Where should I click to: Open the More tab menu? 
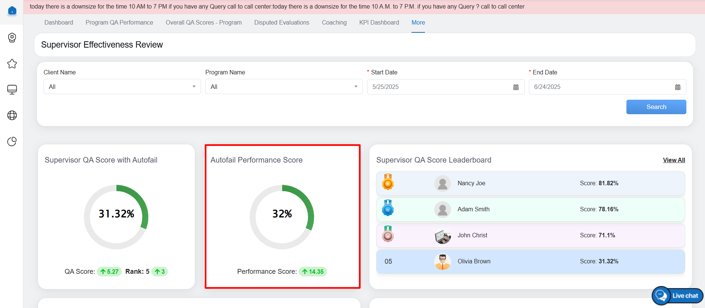pyautogui.click(x=418, y=23)
